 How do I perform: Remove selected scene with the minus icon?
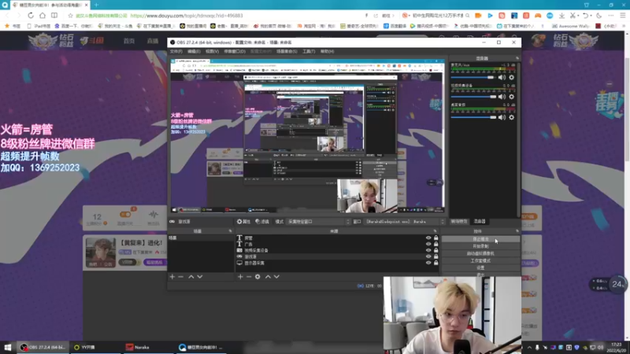click(x=181, y=277)
